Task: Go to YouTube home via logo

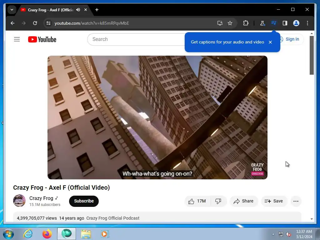Action: pyautogui.click(x=42, y=39)
